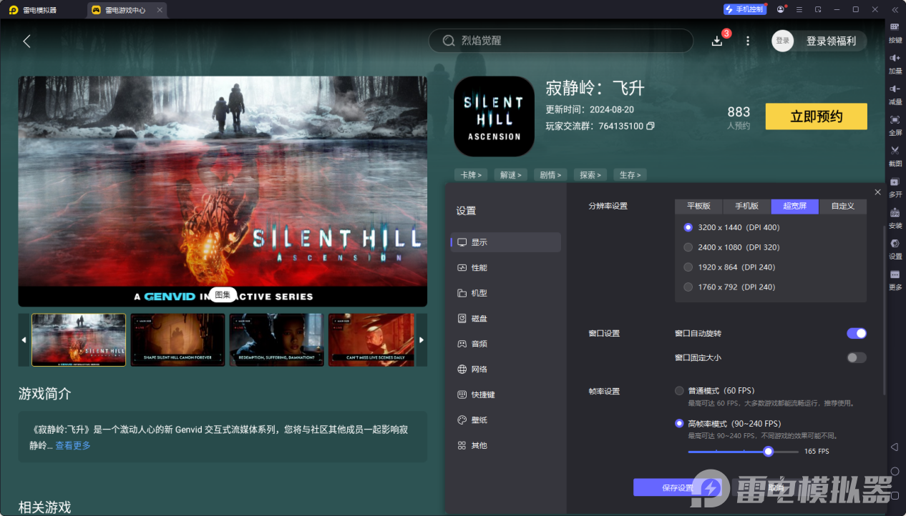Show next screenshots with right arrow

[422, 340]
